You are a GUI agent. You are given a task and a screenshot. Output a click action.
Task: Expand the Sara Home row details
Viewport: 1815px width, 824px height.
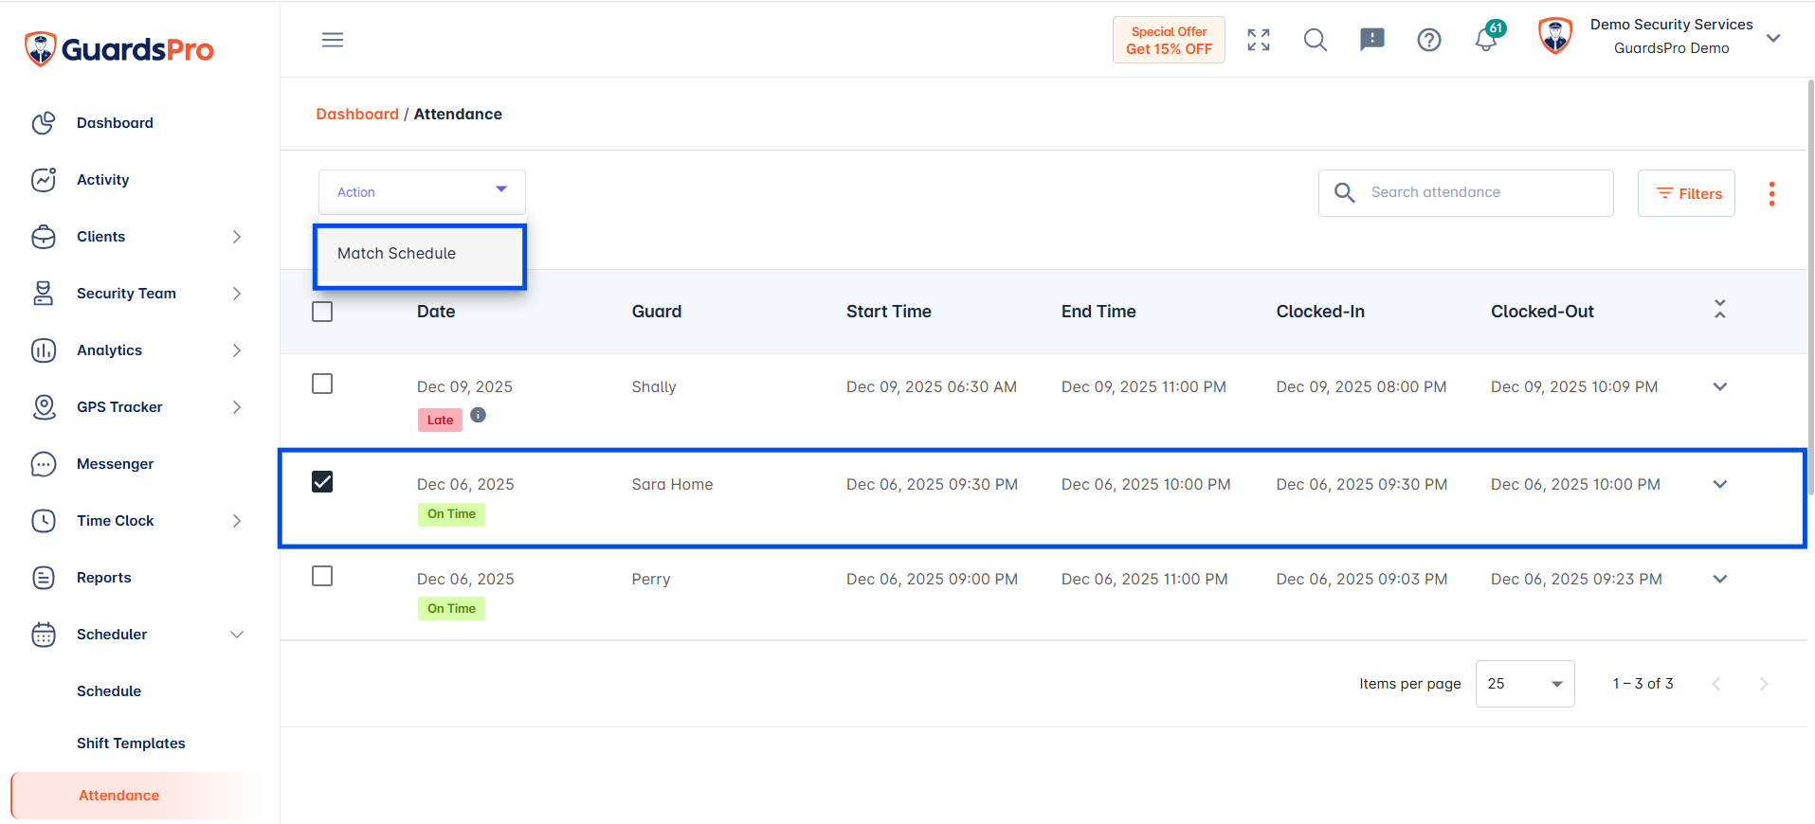pyautogui.click(x=1720, y=484)
